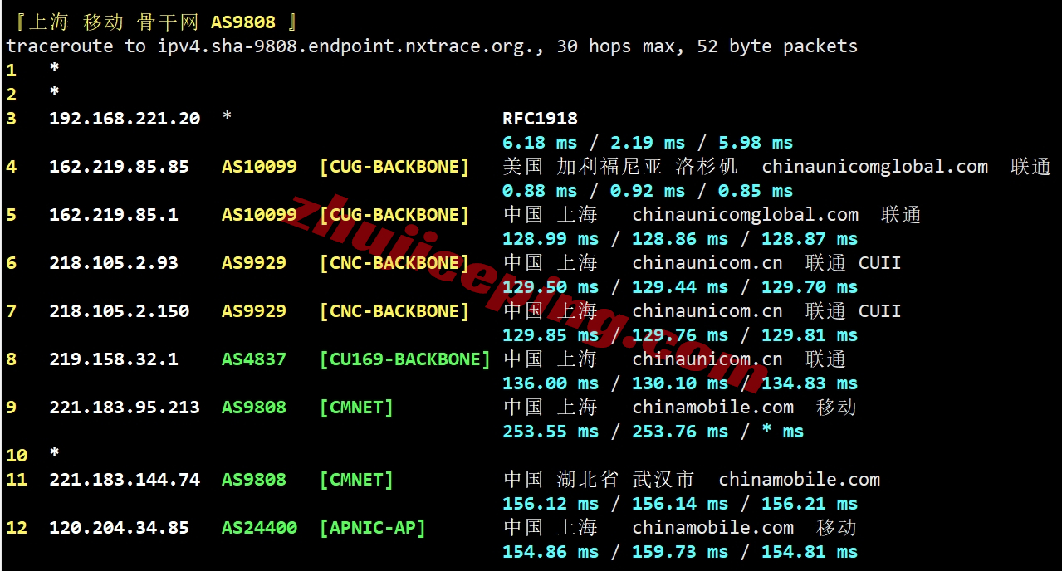Click latency value 159.73 ms
The image size is (1062, 571).
pyautogui.click(x=680, y=552)
